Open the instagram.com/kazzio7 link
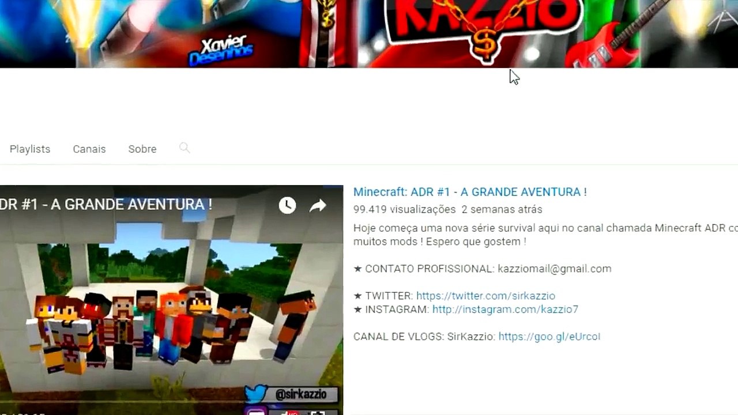The height and width of the screenshot is (415, 738). pyautogui.click(x=505, y=310)
